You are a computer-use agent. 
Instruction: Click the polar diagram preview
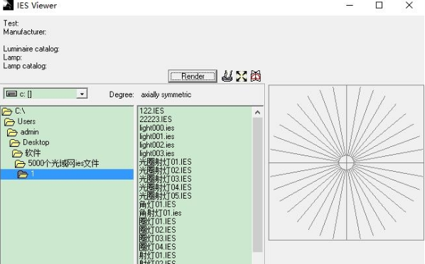pos(346,163)
